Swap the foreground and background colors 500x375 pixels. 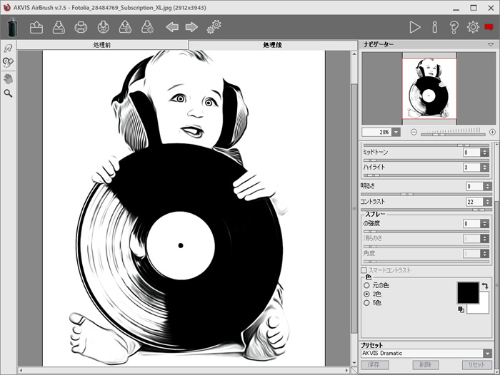click(x=484, y=285)
